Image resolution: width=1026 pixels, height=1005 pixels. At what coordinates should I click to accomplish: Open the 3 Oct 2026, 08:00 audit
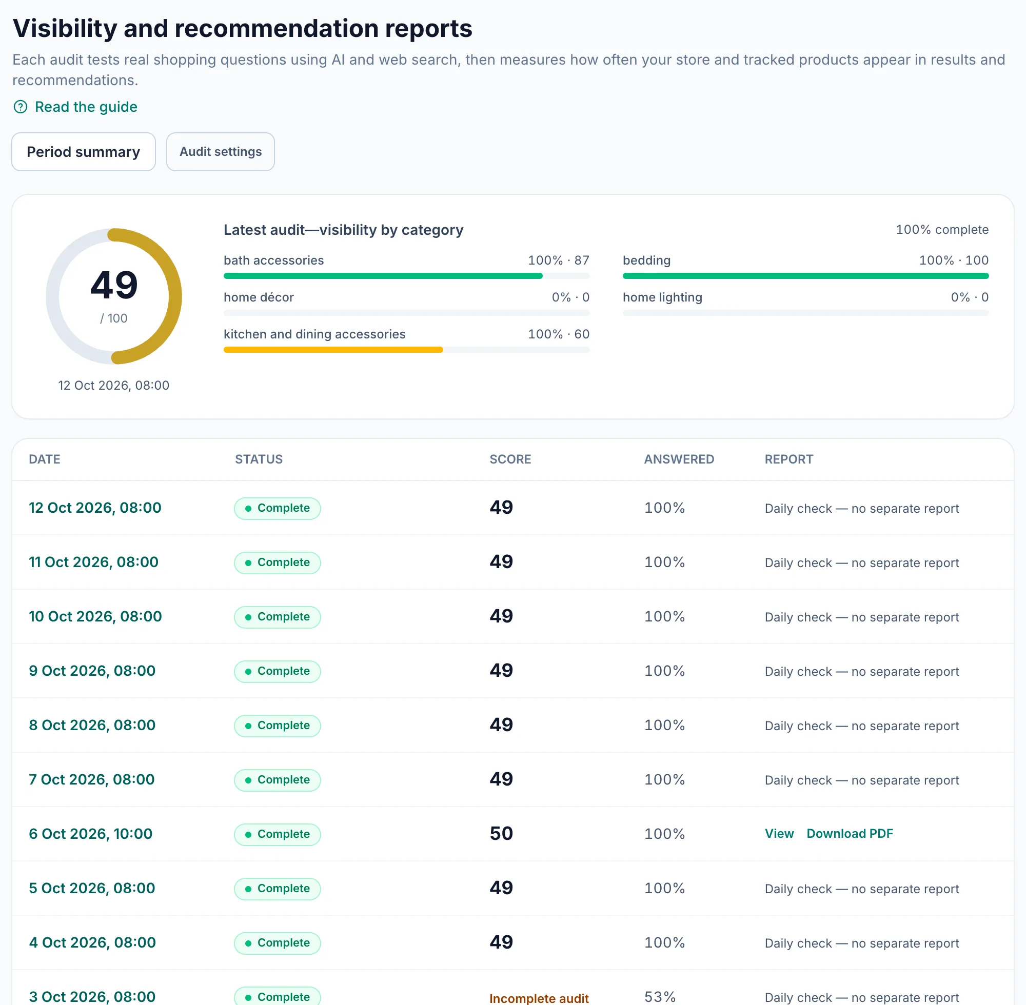click(92, 997)
